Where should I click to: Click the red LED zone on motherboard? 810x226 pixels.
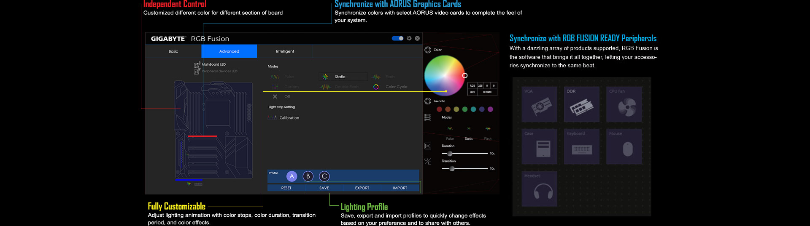pyautogui.click(x=202, y=136)
